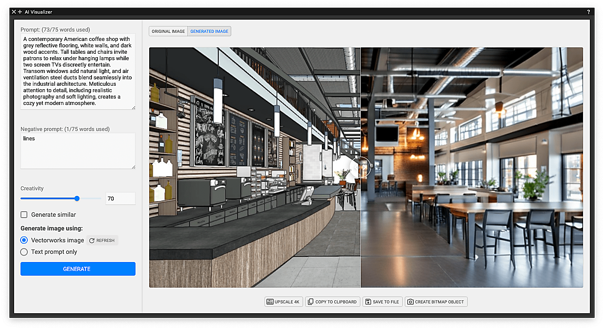Click into the Prompt text area
Image resolution: width=604 pixels, height=329 pixels.
pos(78,71)
